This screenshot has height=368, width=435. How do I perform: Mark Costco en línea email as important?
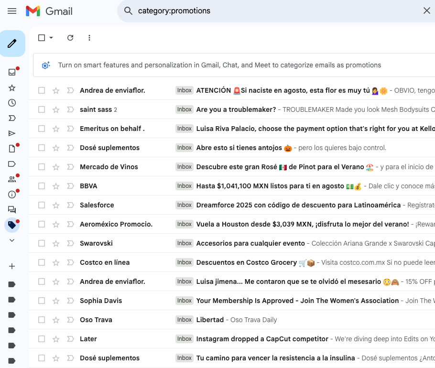pos(70,262)
